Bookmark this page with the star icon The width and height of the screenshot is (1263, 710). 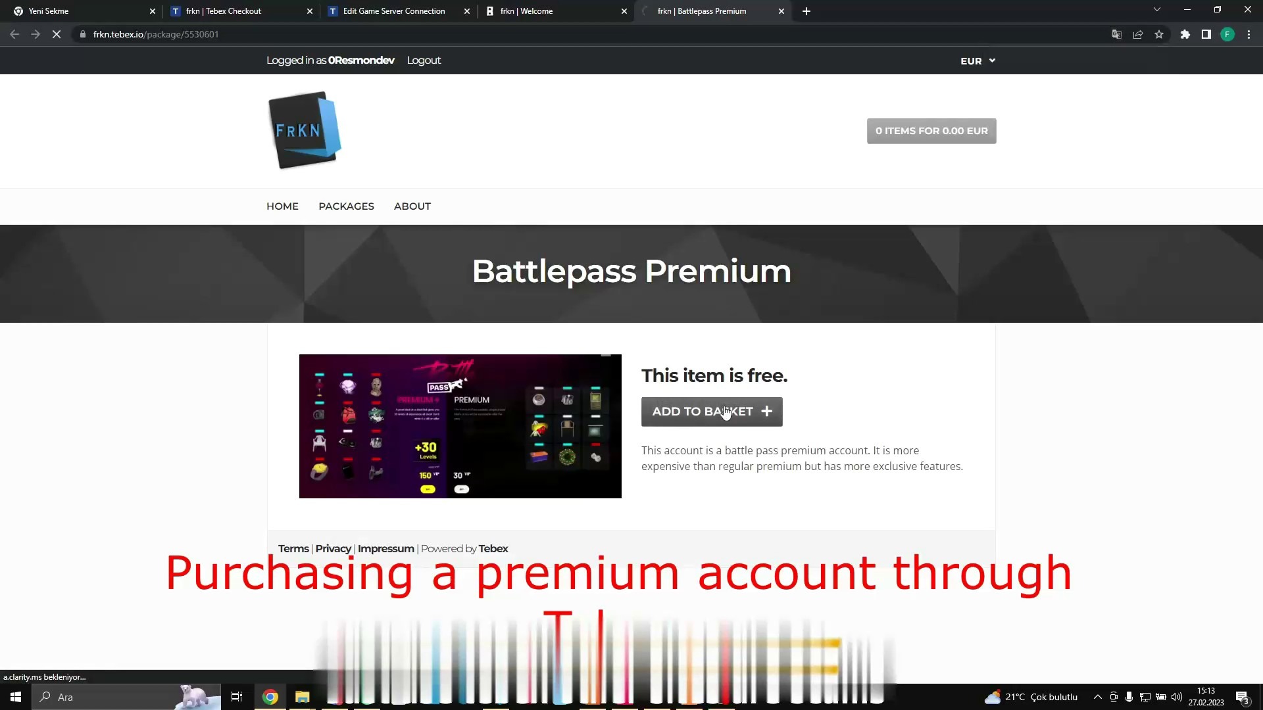click(1159, 34)
